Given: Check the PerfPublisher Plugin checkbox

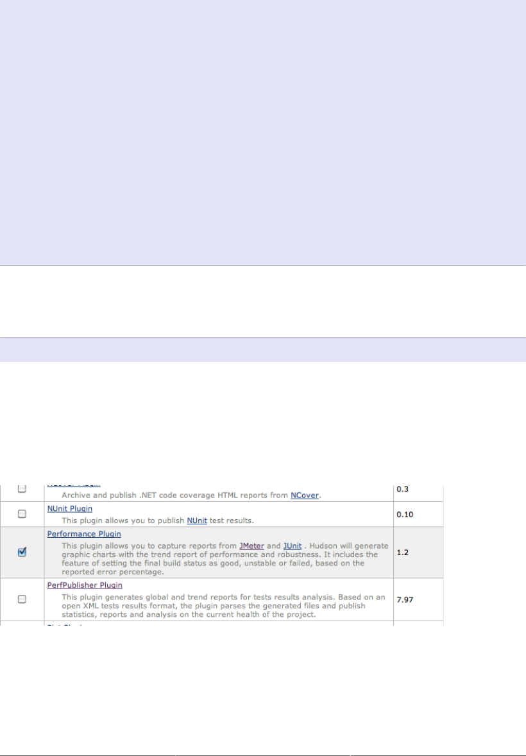Looking at the screenshot, I should [x=22, y=599].
